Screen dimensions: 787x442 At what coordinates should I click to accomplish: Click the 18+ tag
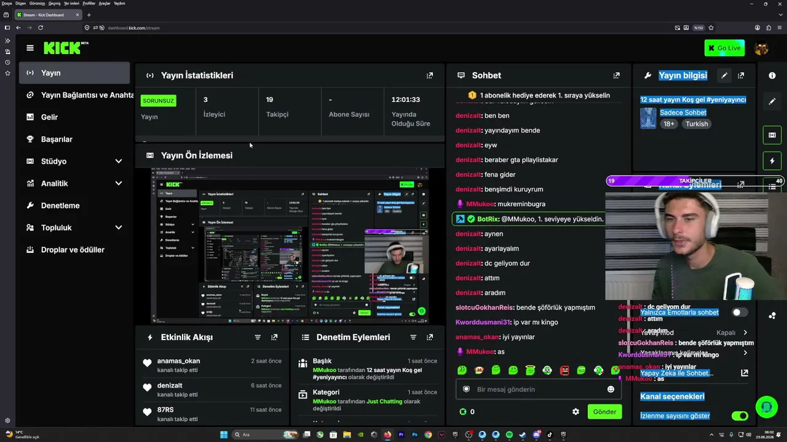(x=669, y=124)
